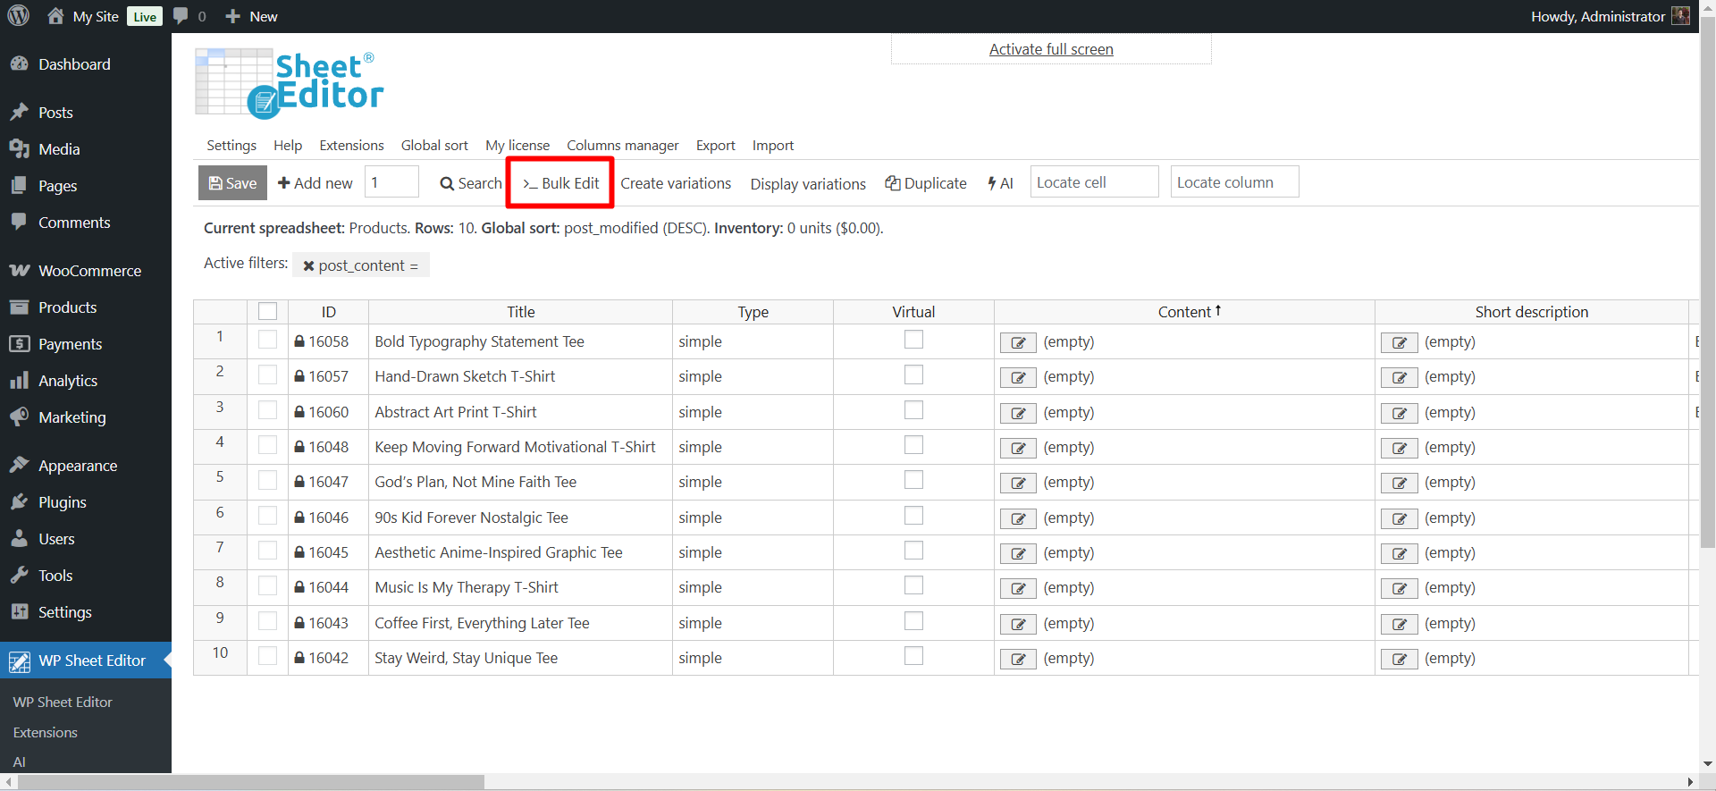Open content editor for Bold Typography Statement Tee
The image size is (1716, 791).
pyautogui.click(x=1018, y=342)
